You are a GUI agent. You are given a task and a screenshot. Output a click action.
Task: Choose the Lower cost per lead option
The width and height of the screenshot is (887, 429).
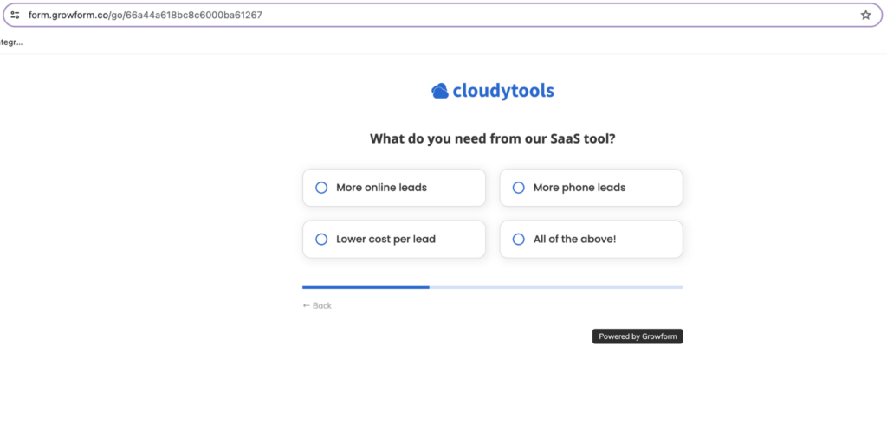(x=394, y=240)
